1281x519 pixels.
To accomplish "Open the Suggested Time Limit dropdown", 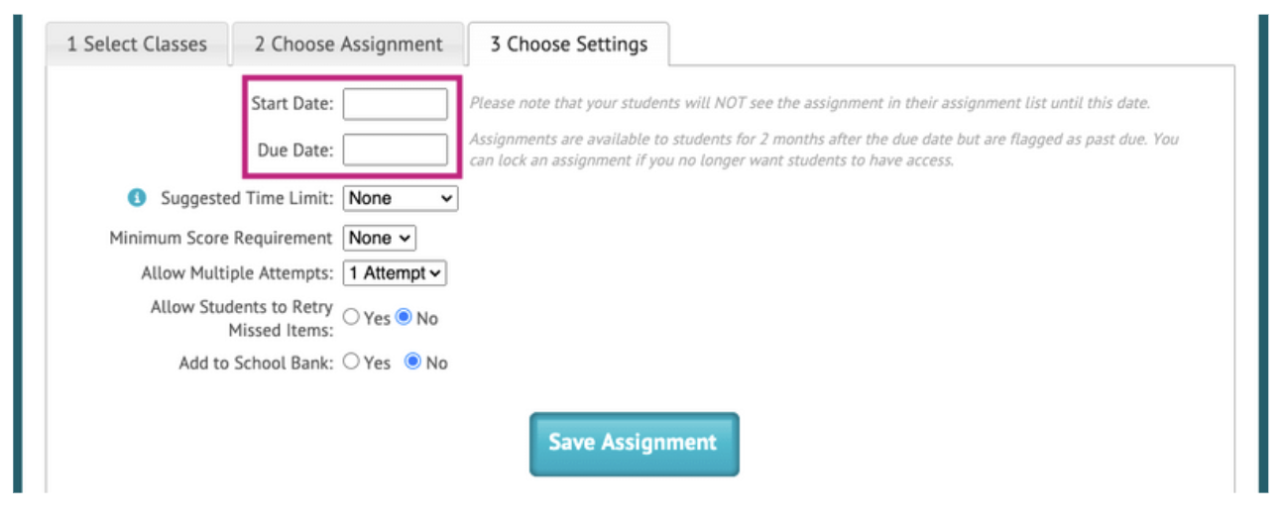I will pos(400,198).
